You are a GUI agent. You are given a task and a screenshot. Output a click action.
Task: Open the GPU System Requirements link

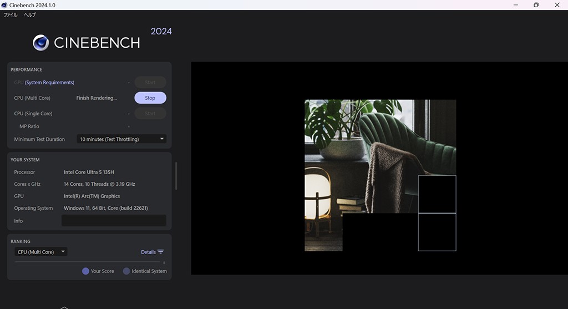49,83
